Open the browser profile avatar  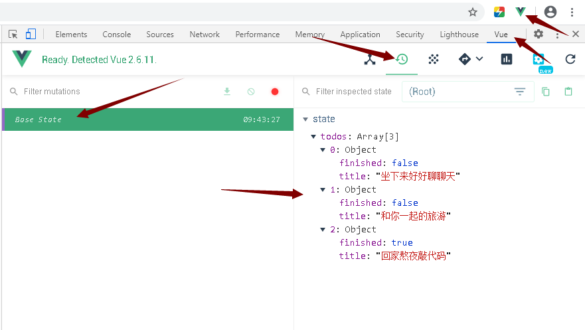(550, 12)
